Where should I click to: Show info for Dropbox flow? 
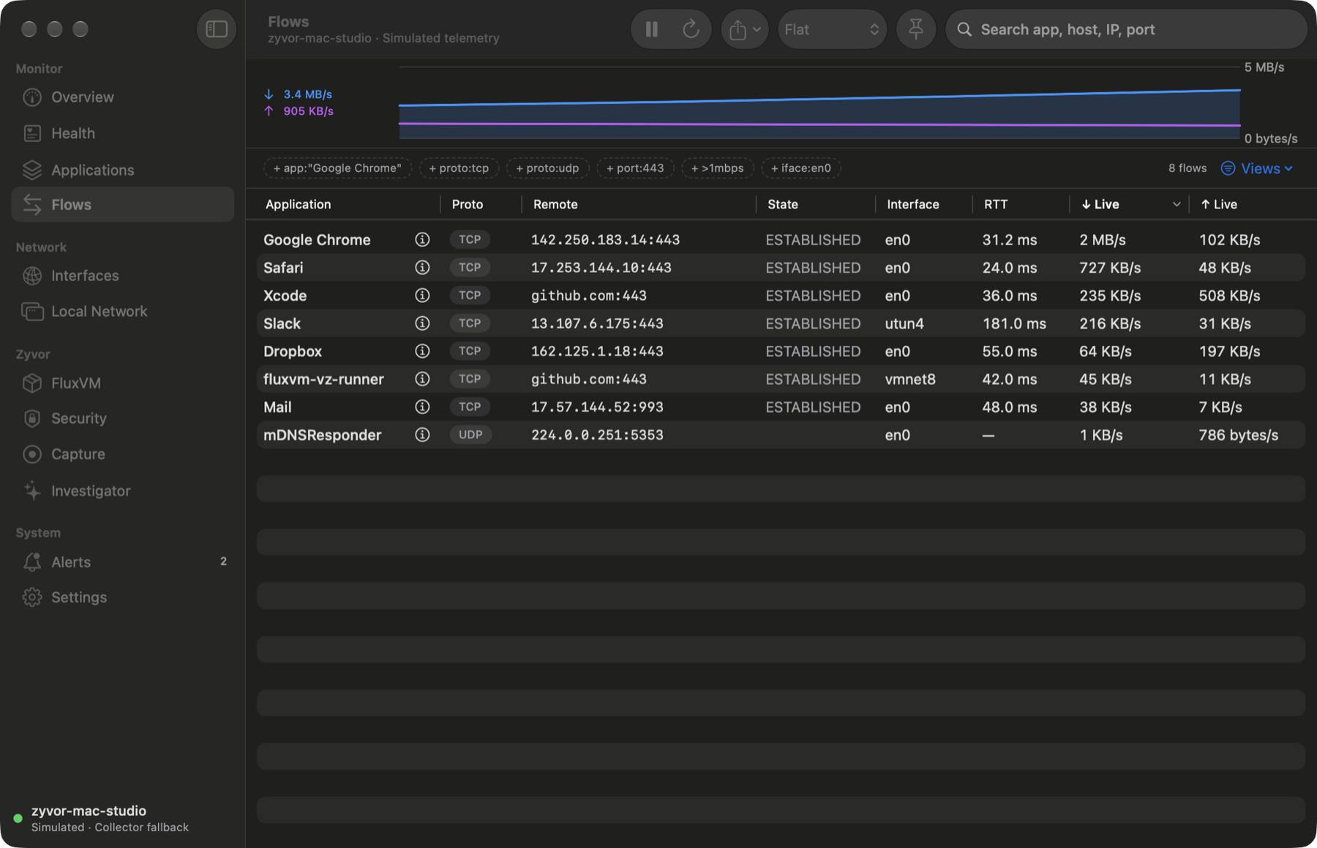tap(422, 350)
